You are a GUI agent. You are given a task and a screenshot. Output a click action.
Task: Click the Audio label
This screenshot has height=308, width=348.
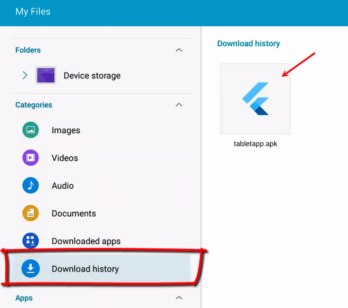63,186
